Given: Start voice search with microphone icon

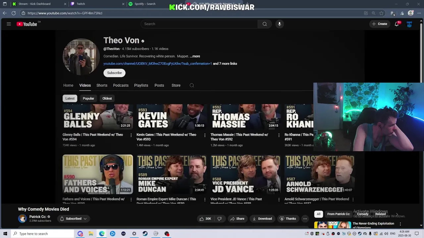Looking at the screenshot, I should 280,24.
